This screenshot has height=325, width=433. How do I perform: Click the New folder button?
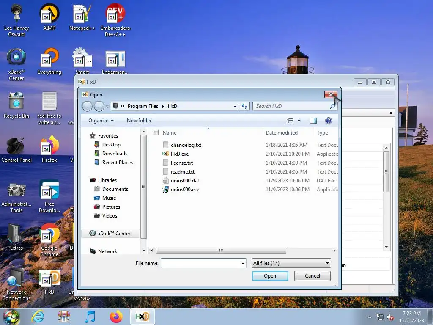click(139, 121)
